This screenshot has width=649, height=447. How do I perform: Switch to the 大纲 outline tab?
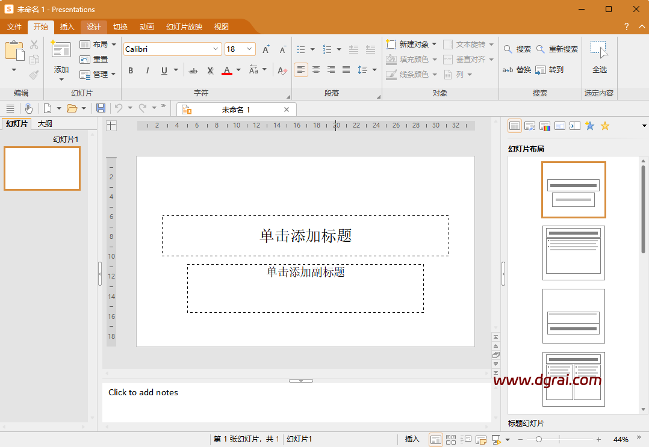[45, 123]
